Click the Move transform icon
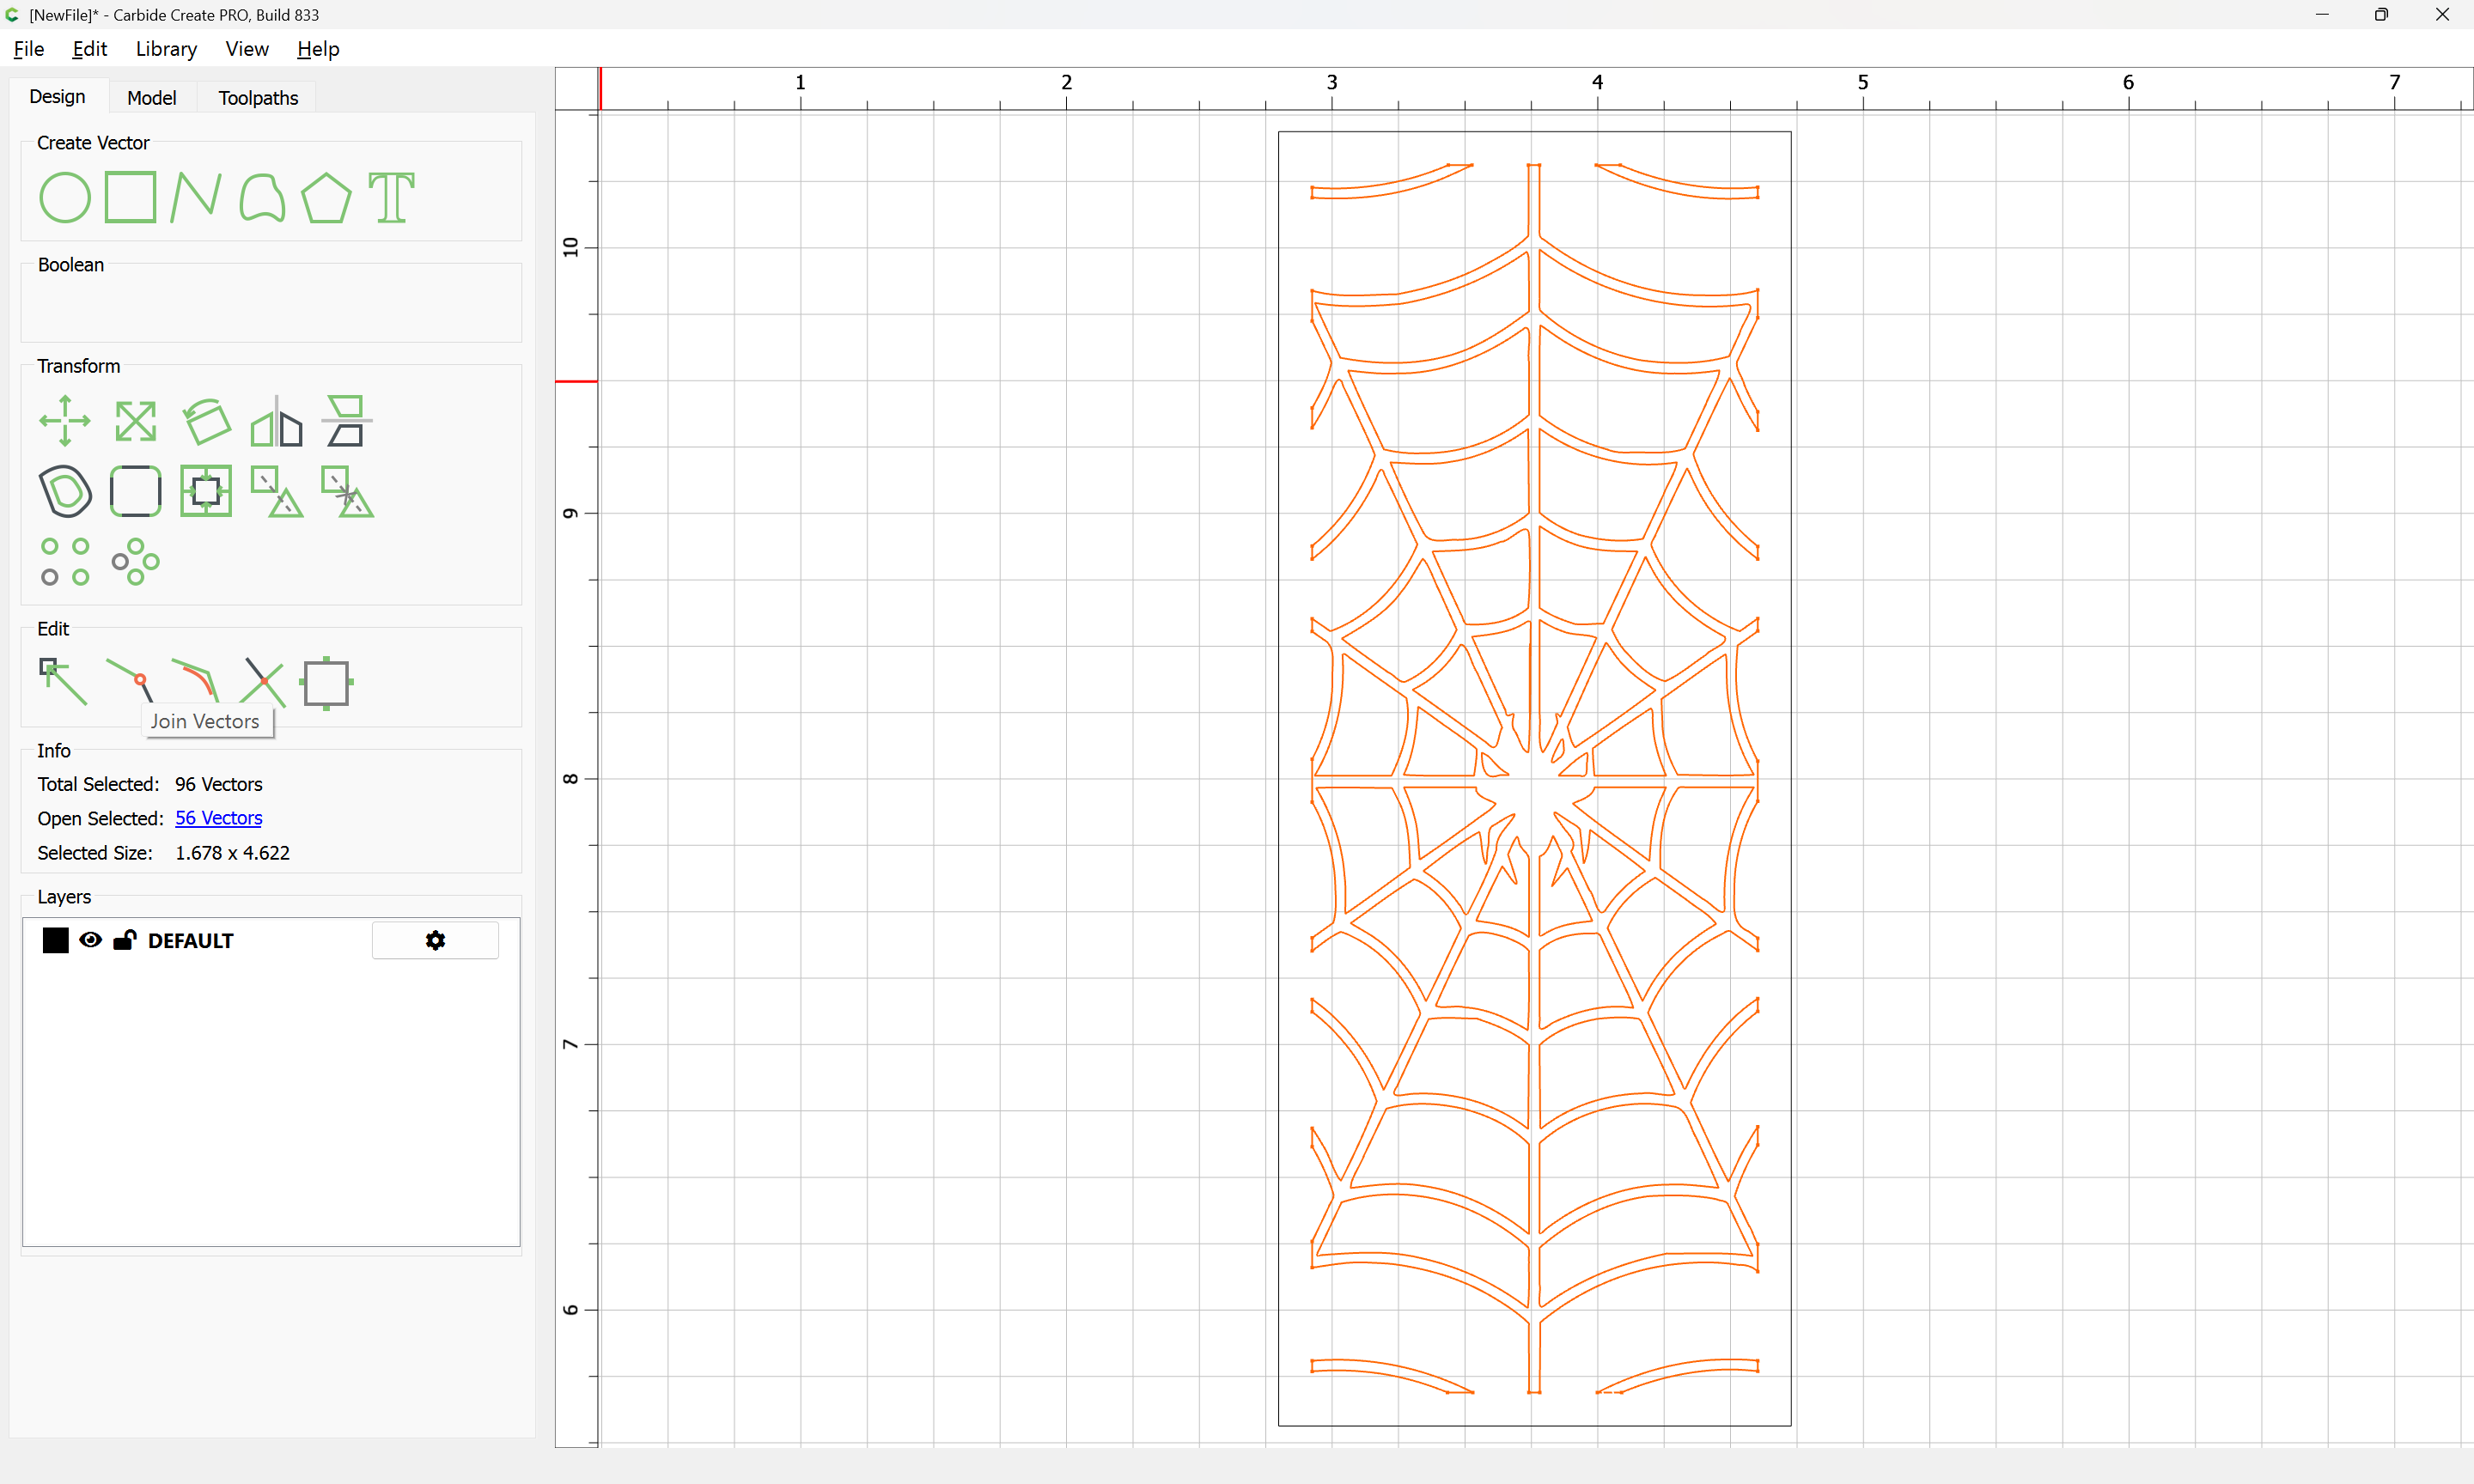 65,421
